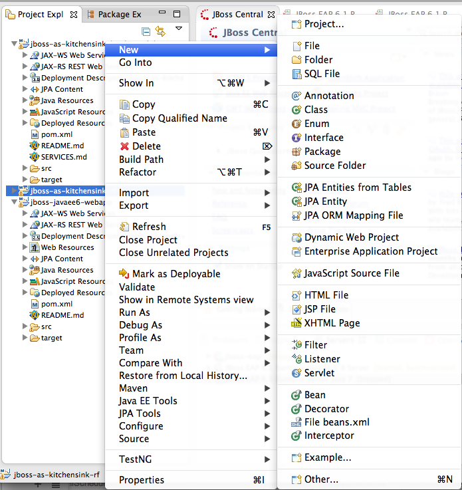This screenshot has height=490, width=462.
Task: Open Properties from the context menu
Action: [191, 479]
